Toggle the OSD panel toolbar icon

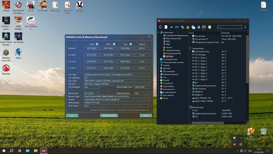[x=204, y=27]
